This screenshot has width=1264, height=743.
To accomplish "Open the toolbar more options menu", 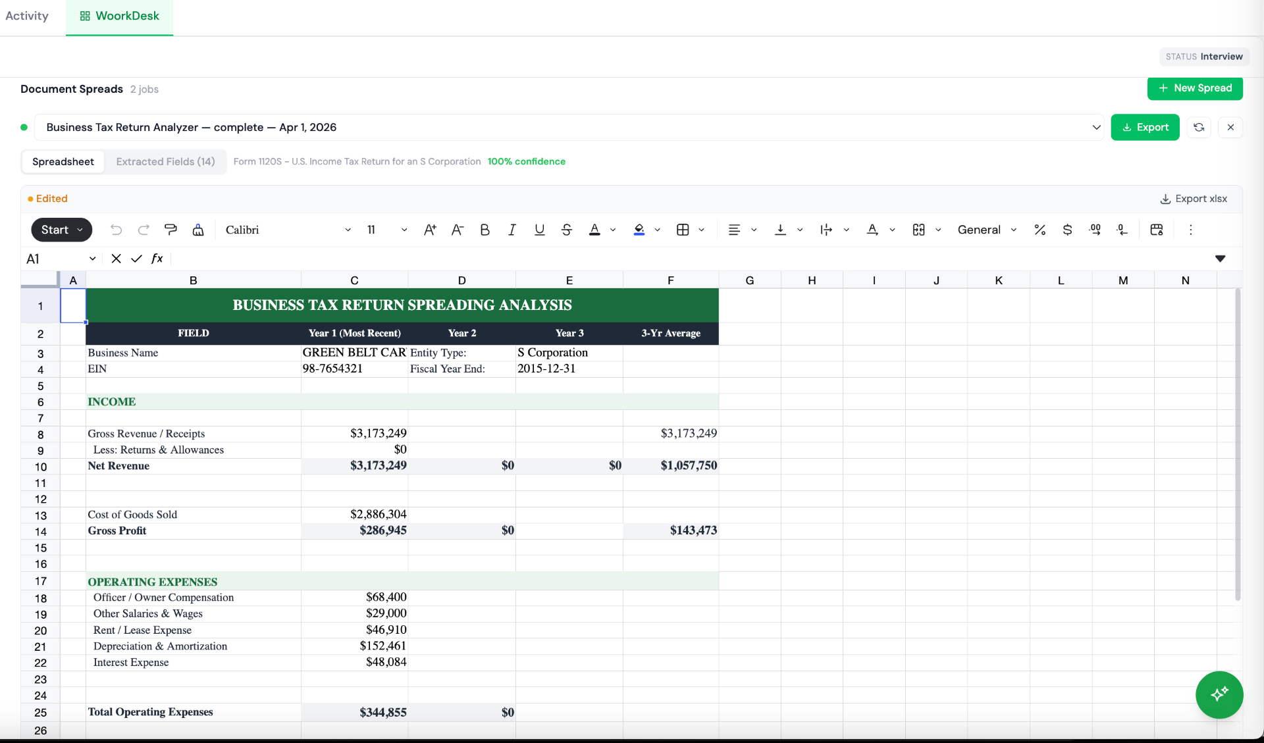I will coord(1190,230).
